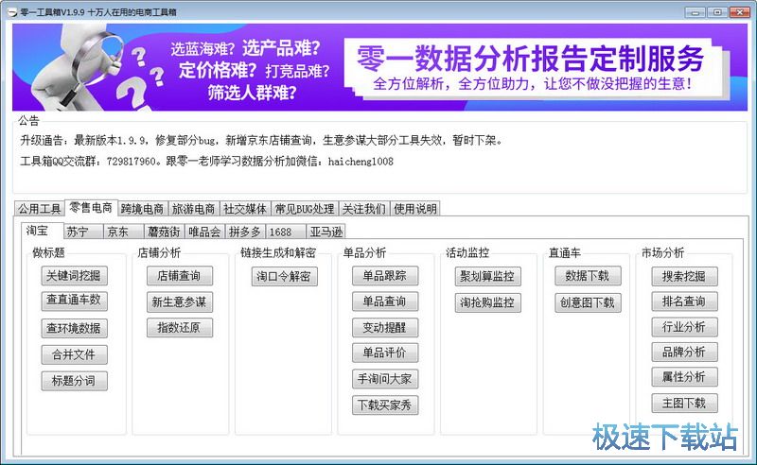The height and width of the screenshot is (465, 757).
Task: Open 数据下载 in 直通车 group
Action: coord(588,276)
